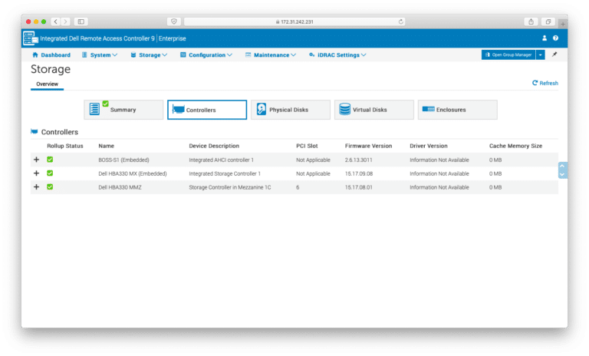The image size is (589, 356).
Task: Click firmware version 15.17.08.01
Action: point(359,187)
